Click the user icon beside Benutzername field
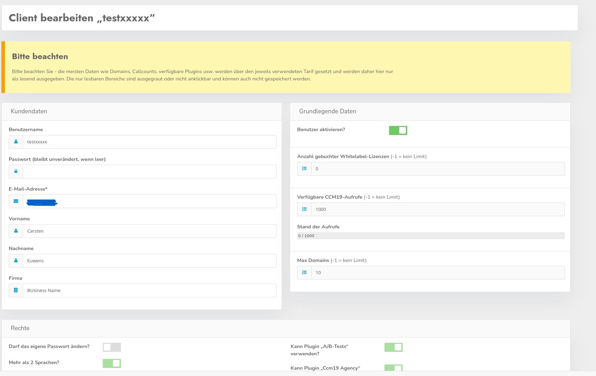This screenshot has height=376, width=596. [x=16, y=142]
